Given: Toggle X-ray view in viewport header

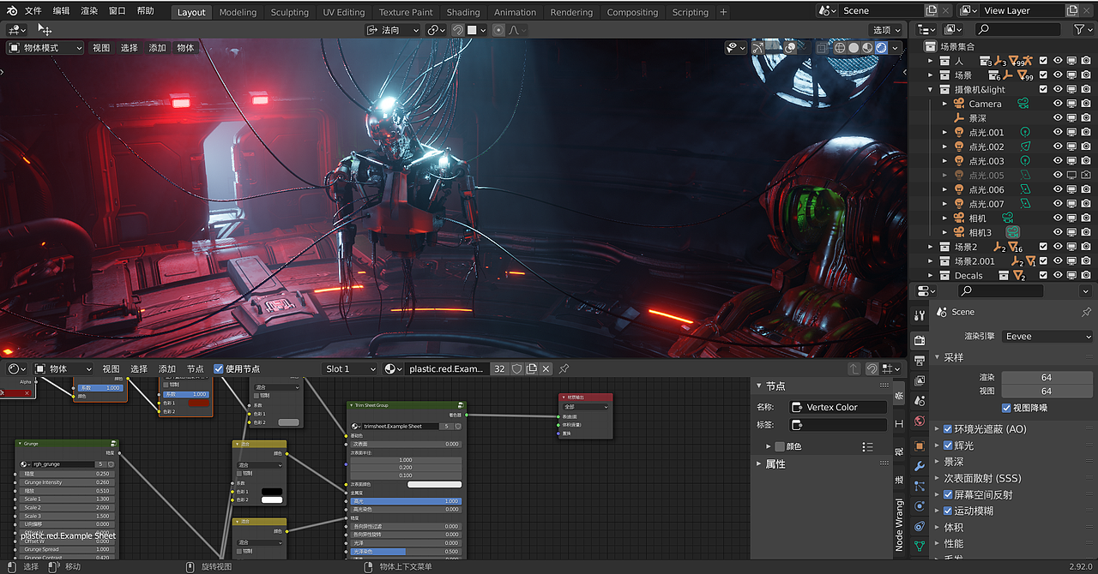Looking at the screenshot, I should click(x=822, y=48).
